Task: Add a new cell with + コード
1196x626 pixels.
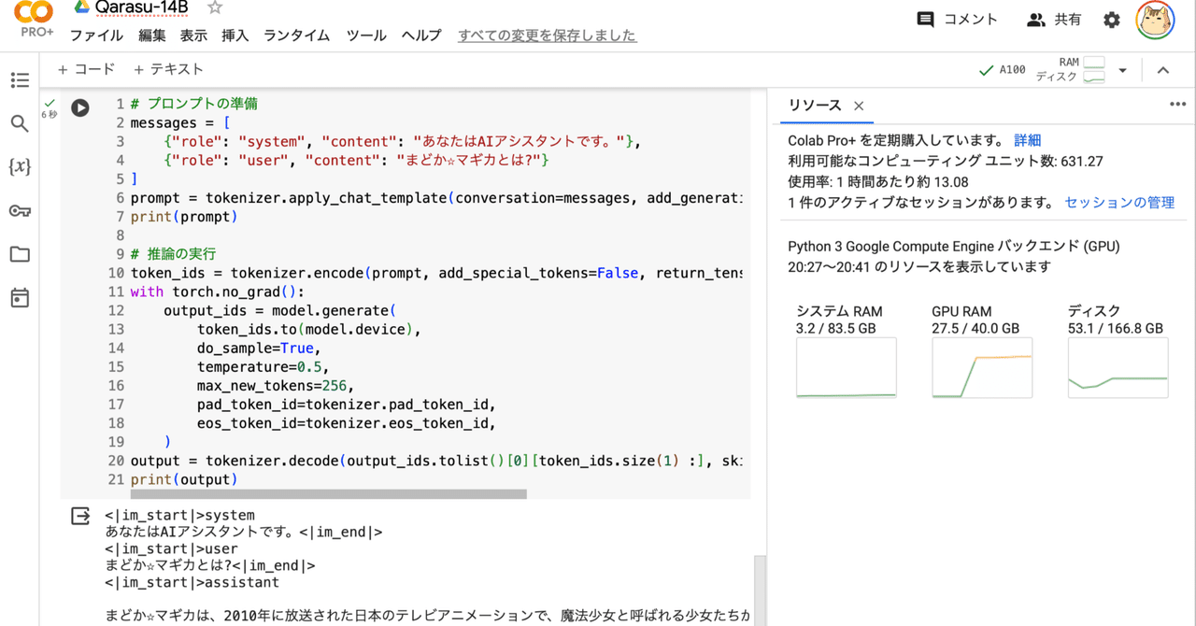Action: 86,68
